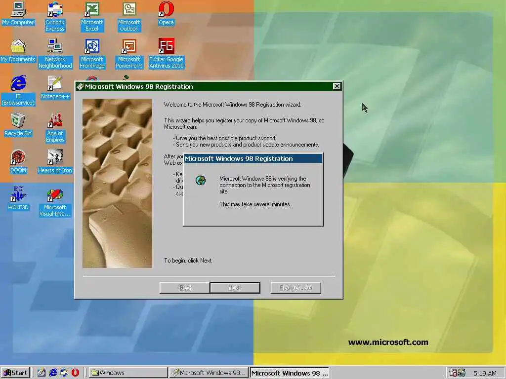Click the Back button in Registration wizard
This screenshot has height=379, width=506.
coord(185,288)
